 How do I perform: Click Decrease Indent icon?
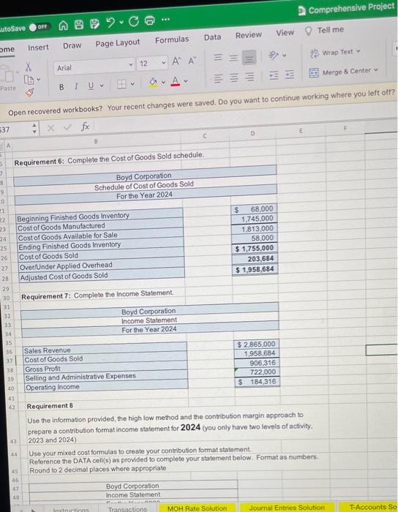(x=274, y=75)
